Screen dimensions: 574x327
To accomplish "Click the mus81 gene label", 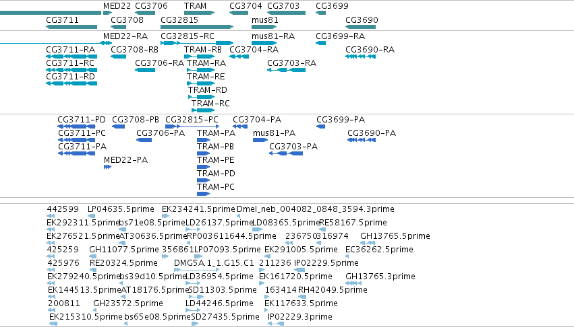I will 264,20.
